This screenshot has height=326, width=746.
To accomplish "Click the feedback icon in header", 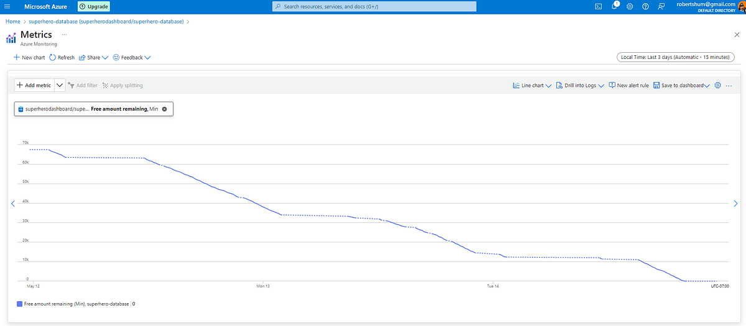I will pos(661,6).
